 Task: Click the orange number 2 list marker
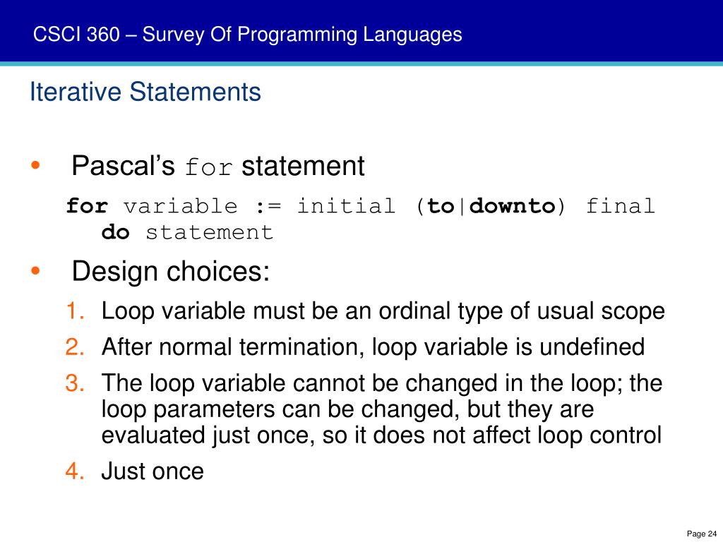tap(75, 346)
